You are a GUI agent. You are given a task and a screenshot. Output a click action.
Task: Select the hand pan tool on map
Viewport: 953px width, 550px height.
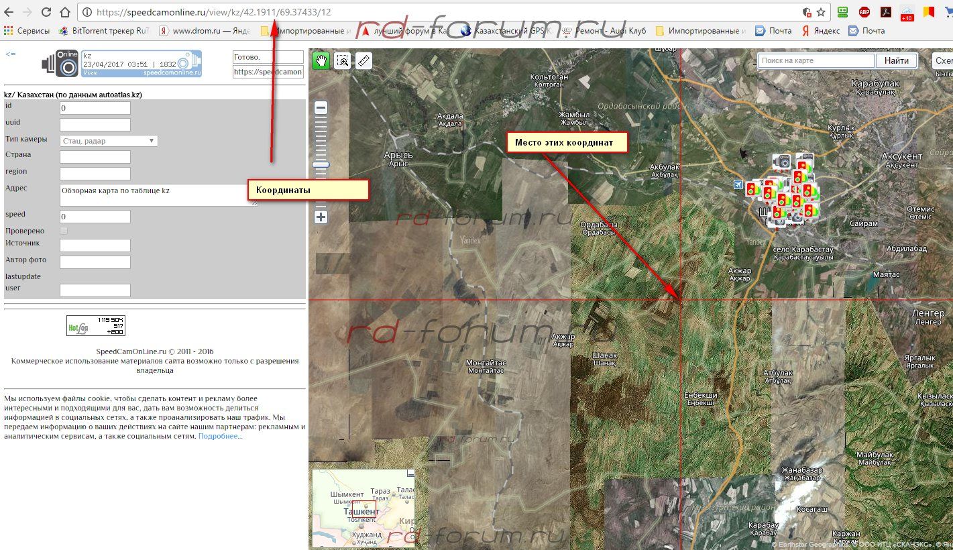[321, 61]
